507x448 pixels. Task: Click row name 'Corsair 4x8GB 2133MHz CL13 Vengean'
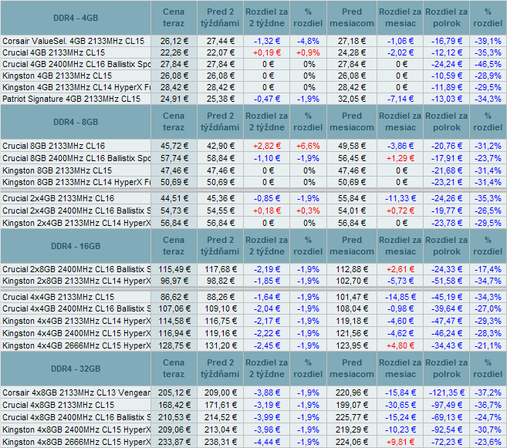[76, 392]
